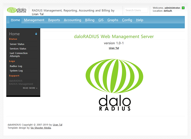191x139 pixels.
Task: Switch to the Reports tab
Action: 54,20
